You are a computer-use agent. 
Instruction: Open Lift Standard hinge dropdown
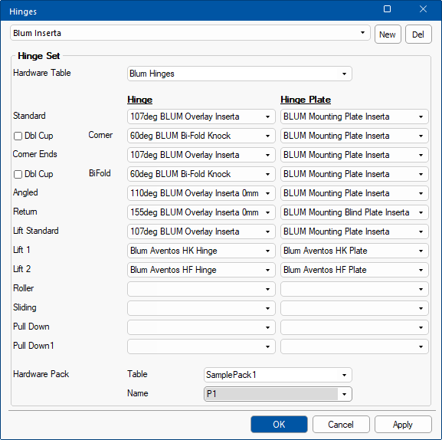pyautogui.click(x=201, y=231)
